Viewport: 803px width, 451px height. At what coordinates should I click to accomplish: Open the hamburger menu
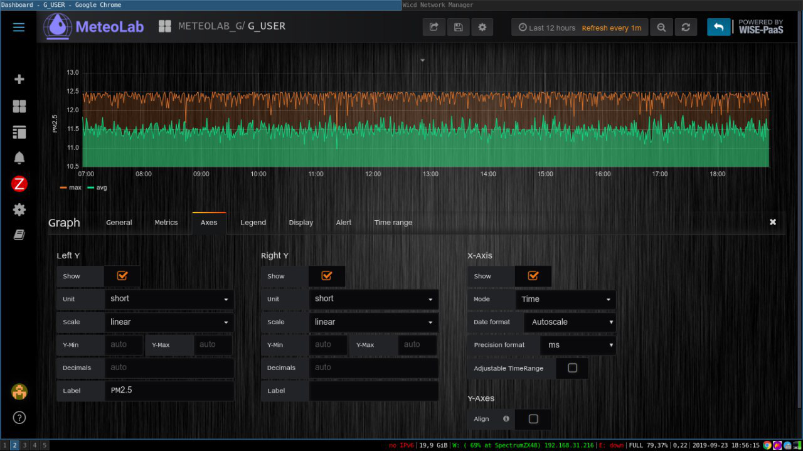[19, 27]
